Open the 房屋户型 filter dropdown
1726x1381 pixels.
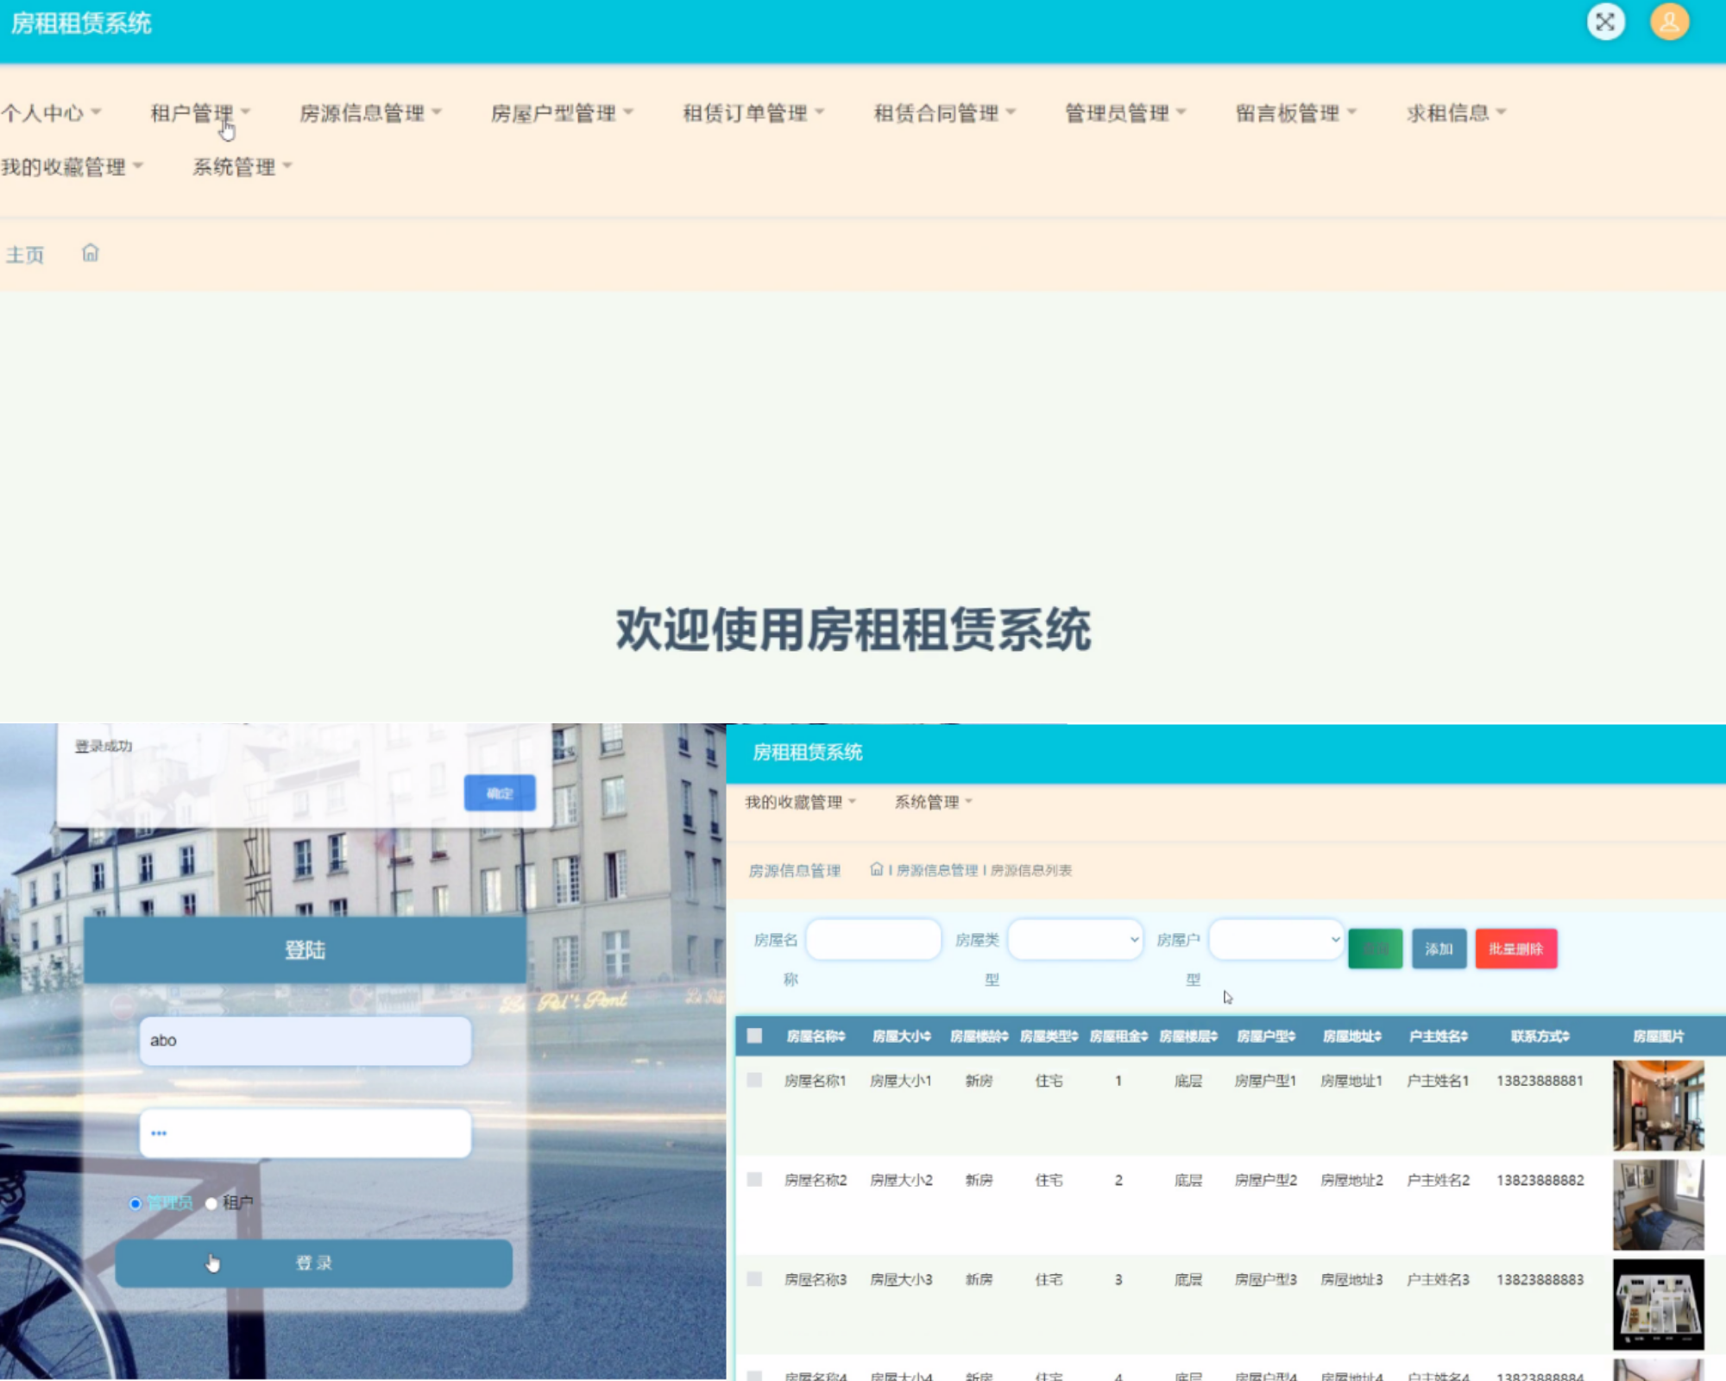[x=1276, y=939]
